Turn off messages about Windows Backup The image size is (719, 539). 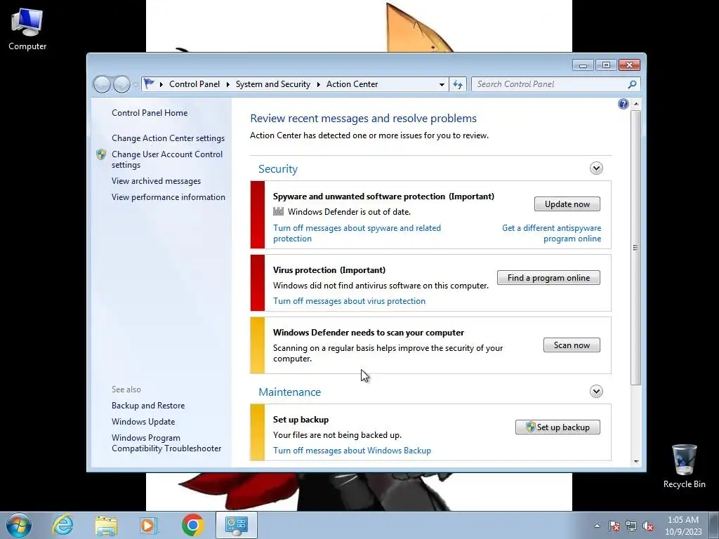(352, 451)
